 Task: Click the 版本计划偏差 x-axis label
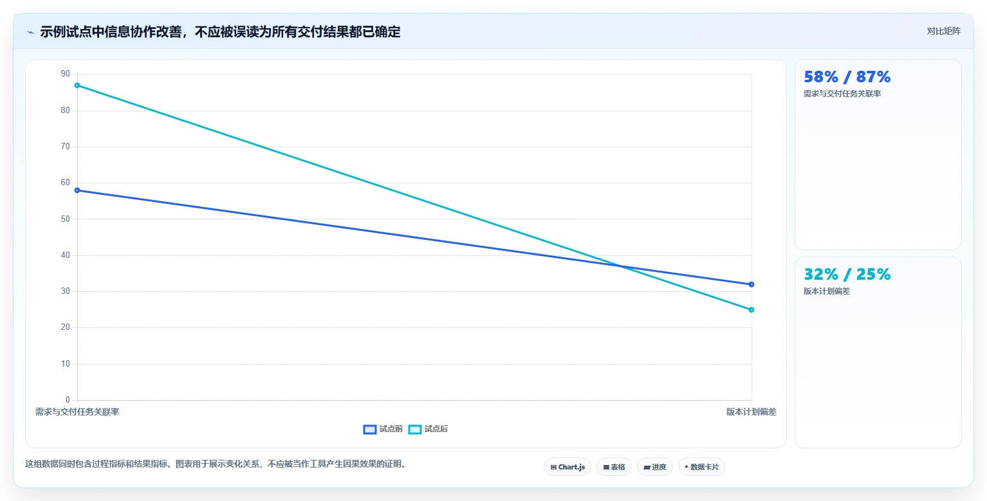(x=752, y=412)
